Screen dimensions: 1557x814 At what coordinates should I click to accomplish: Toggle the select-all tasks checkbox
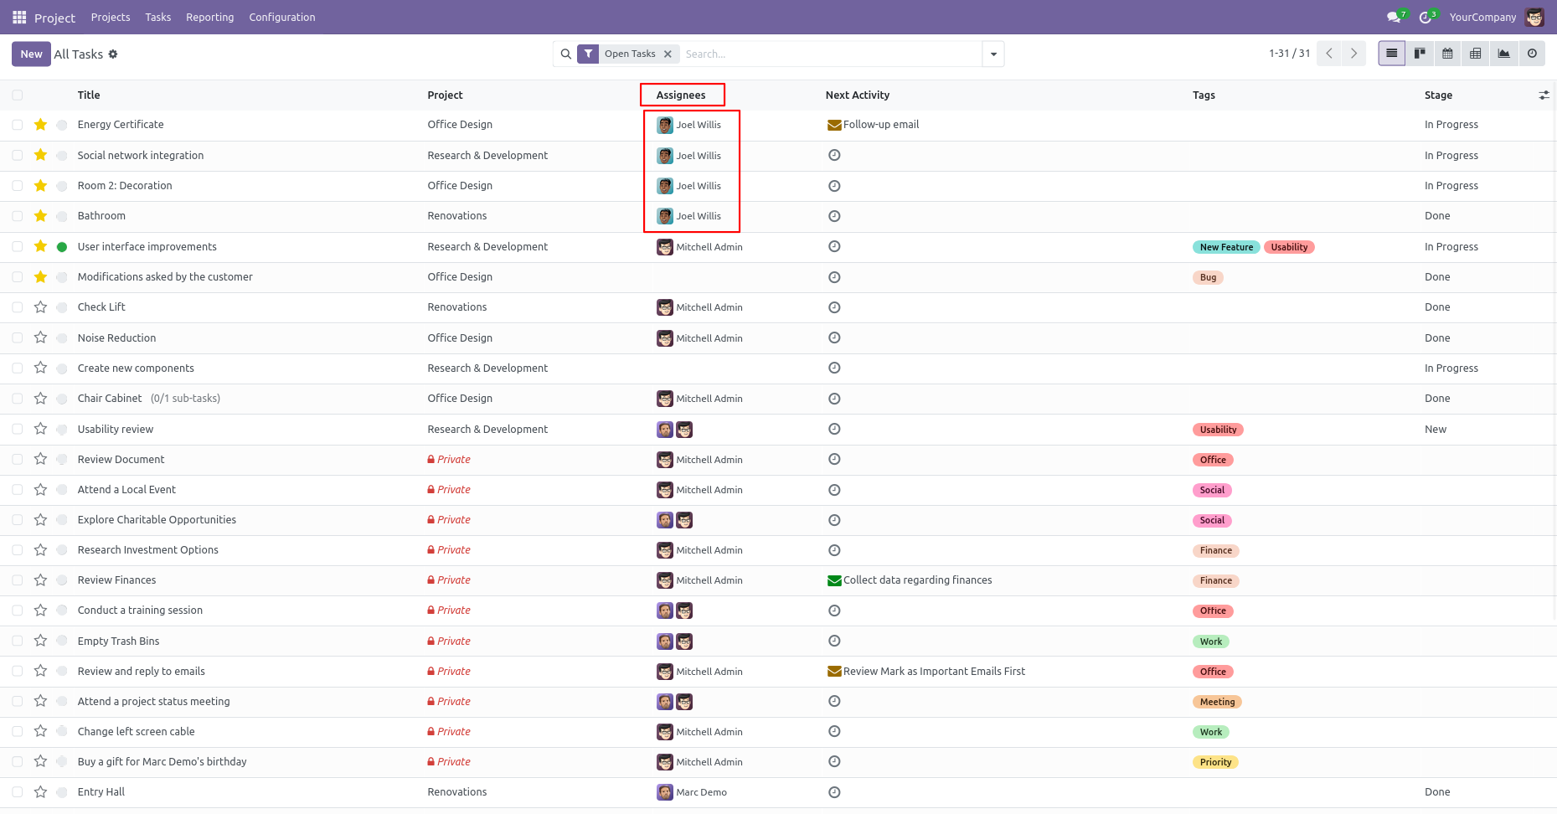[x=18, y=95]
